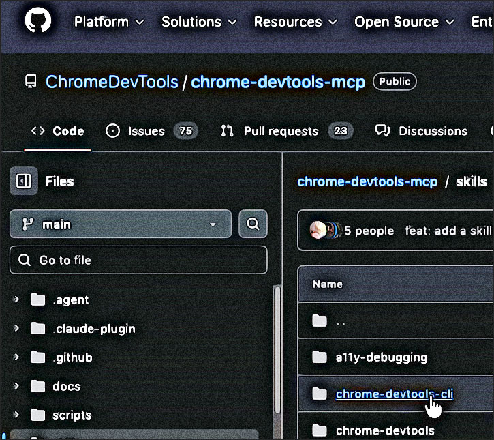Focus the Go to file field
Image resolution: width=494 pixels, height=440 pixels.
pyautogui.click(x=138, y=260)
